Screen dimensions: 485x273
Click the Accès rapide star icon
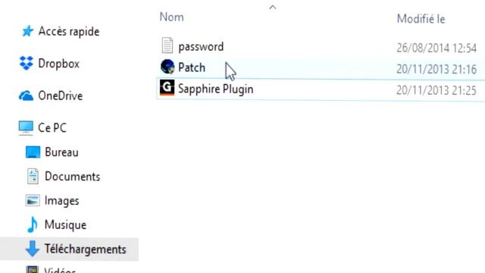27,31
